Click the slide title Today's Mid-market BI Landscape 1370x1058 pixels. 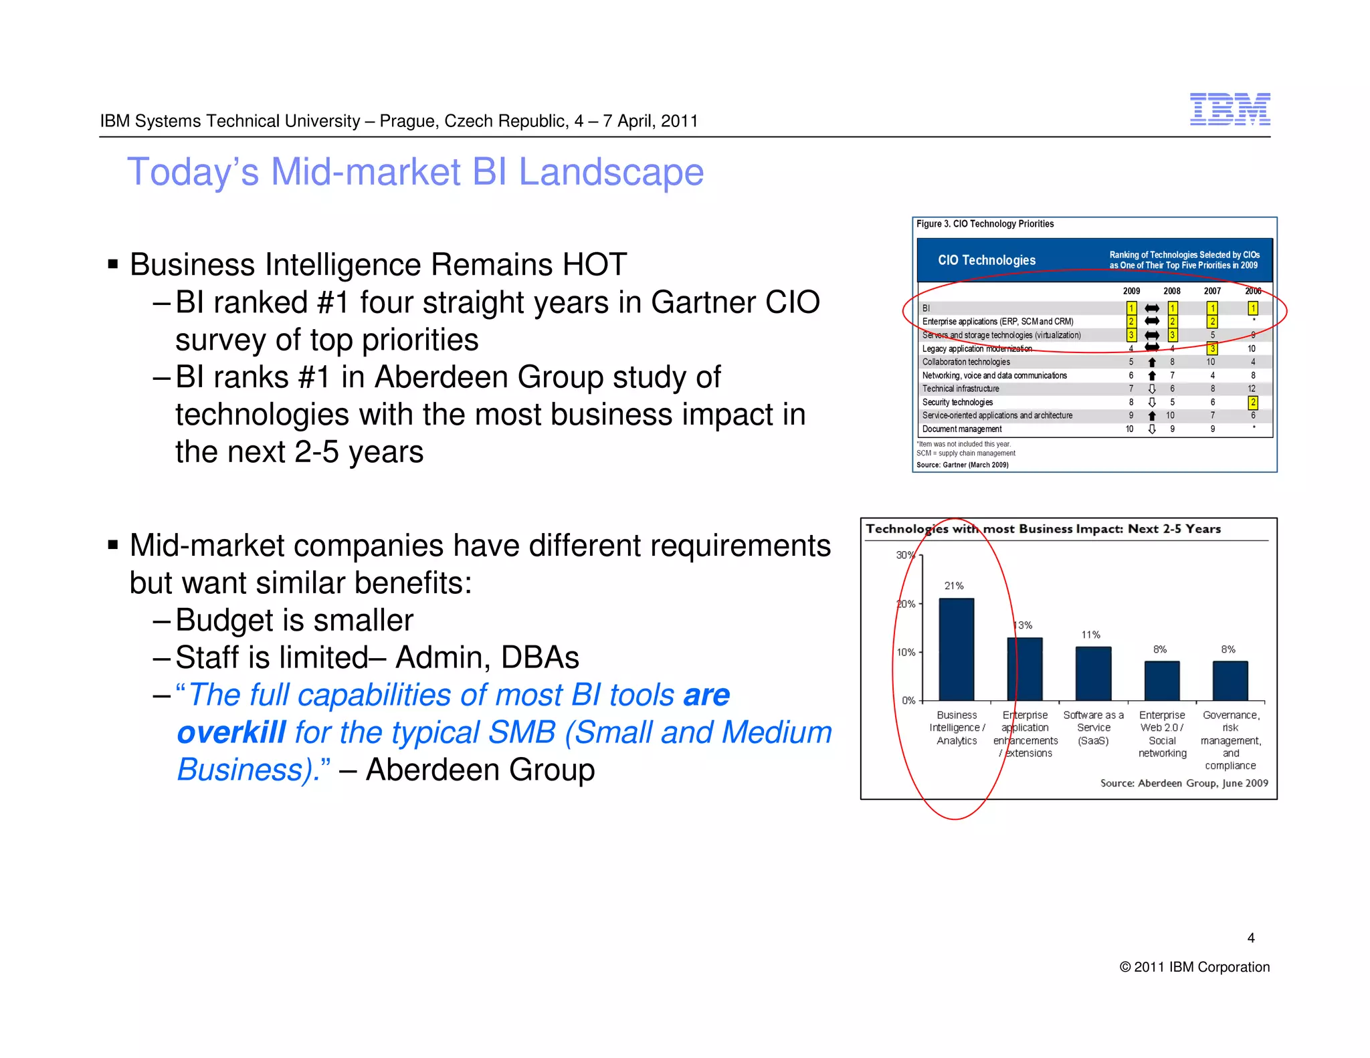(x=415, y=172)
